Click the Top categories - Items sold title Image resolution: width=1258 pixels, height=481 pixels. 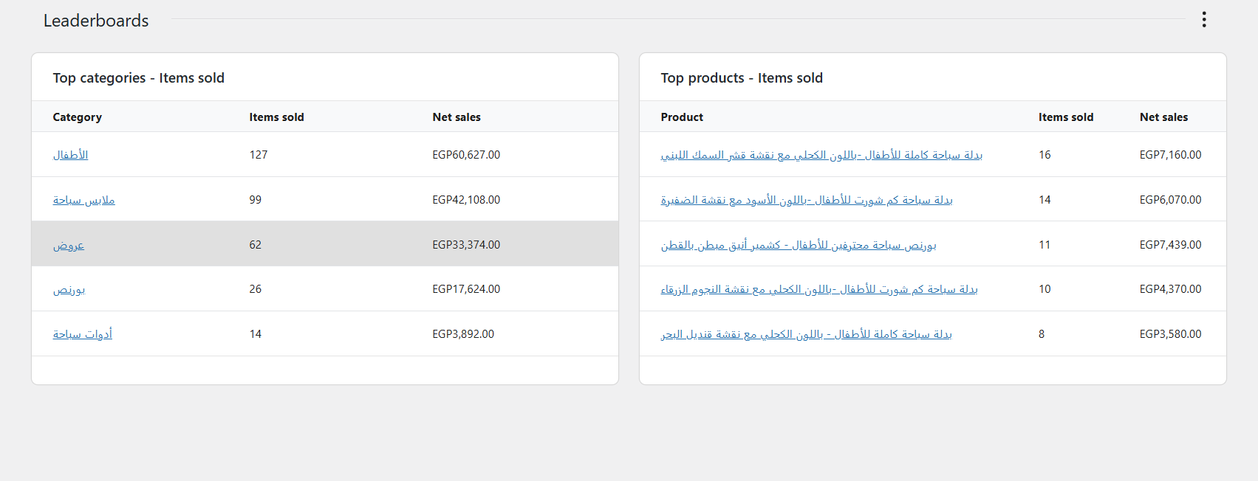point(139,78)
